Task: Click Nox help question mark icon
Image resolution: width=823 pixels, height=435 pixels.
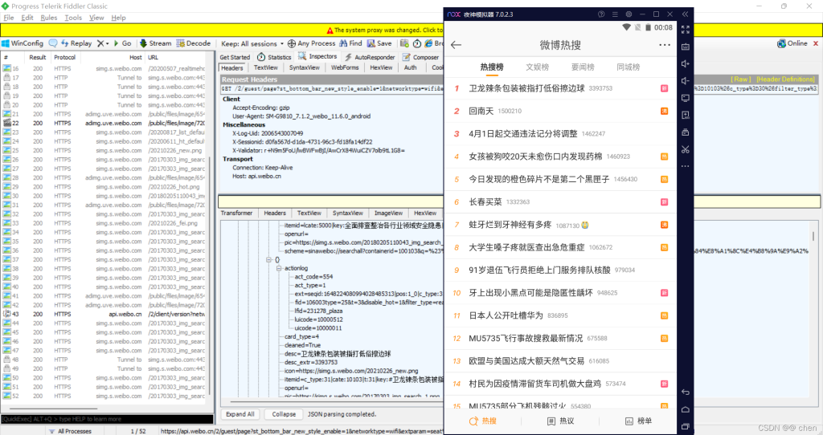Action: 601,14
